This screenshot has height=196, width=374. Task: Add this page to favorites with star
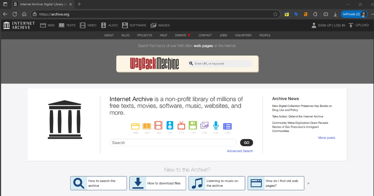click(x=275, y=14)
